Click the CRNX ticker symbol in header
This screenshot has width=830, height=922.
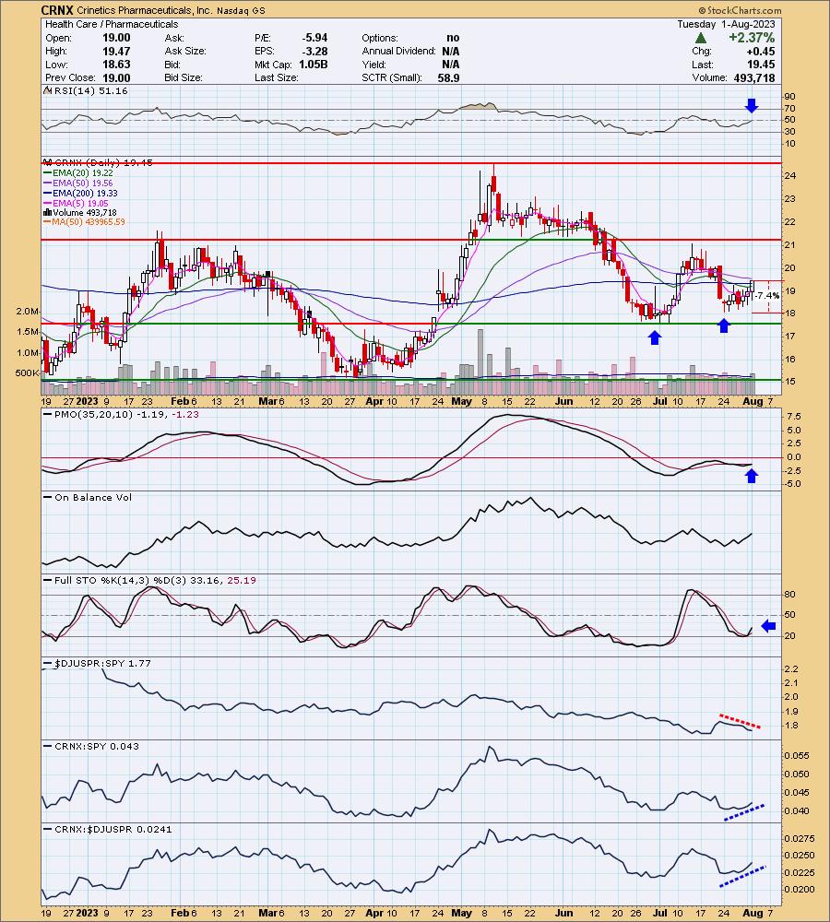tap(57, 10)
